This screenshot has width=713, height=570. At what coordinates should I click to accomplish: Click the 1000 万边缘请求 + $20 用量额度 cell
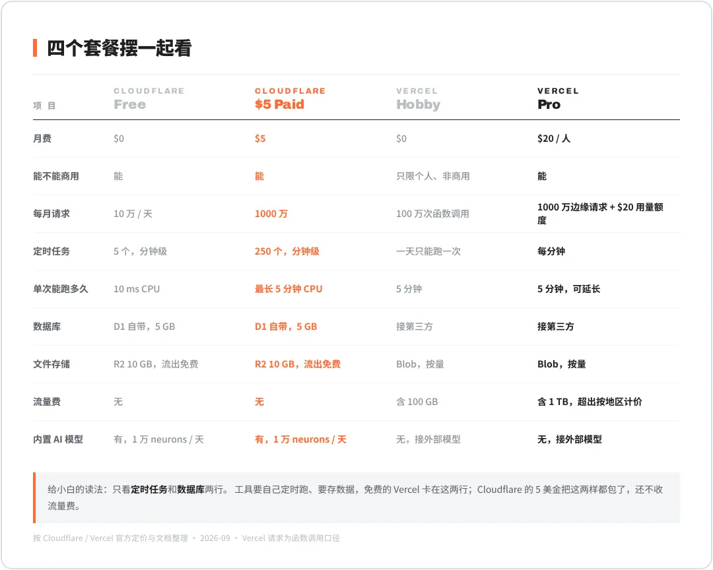pyautogui.click(x=600, y=214)
